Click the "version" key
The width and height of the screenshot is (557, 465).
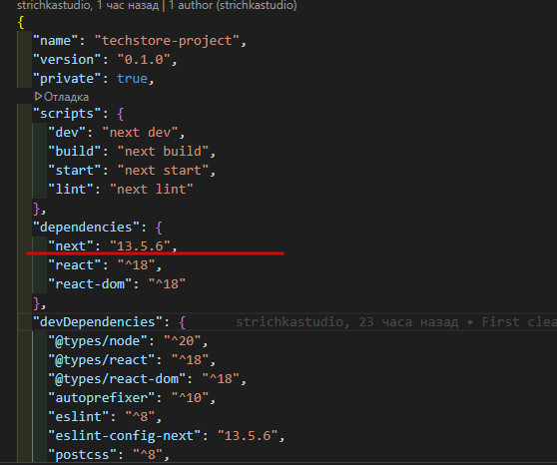tap(67, 59)
